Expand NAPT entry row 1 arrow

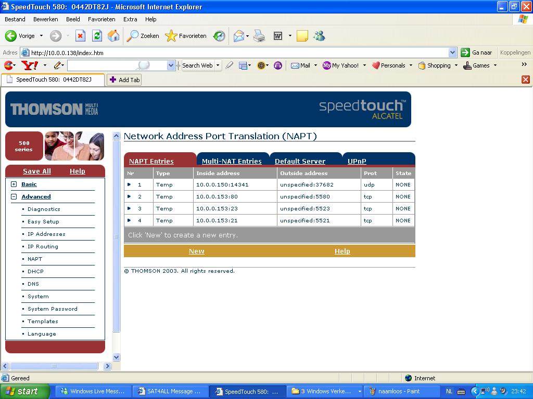(x=130, y=184)
